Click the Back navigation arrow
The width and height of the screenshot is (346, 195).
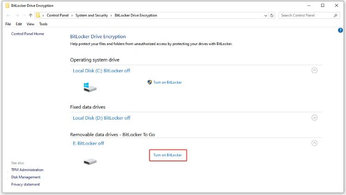pos(8,15)
